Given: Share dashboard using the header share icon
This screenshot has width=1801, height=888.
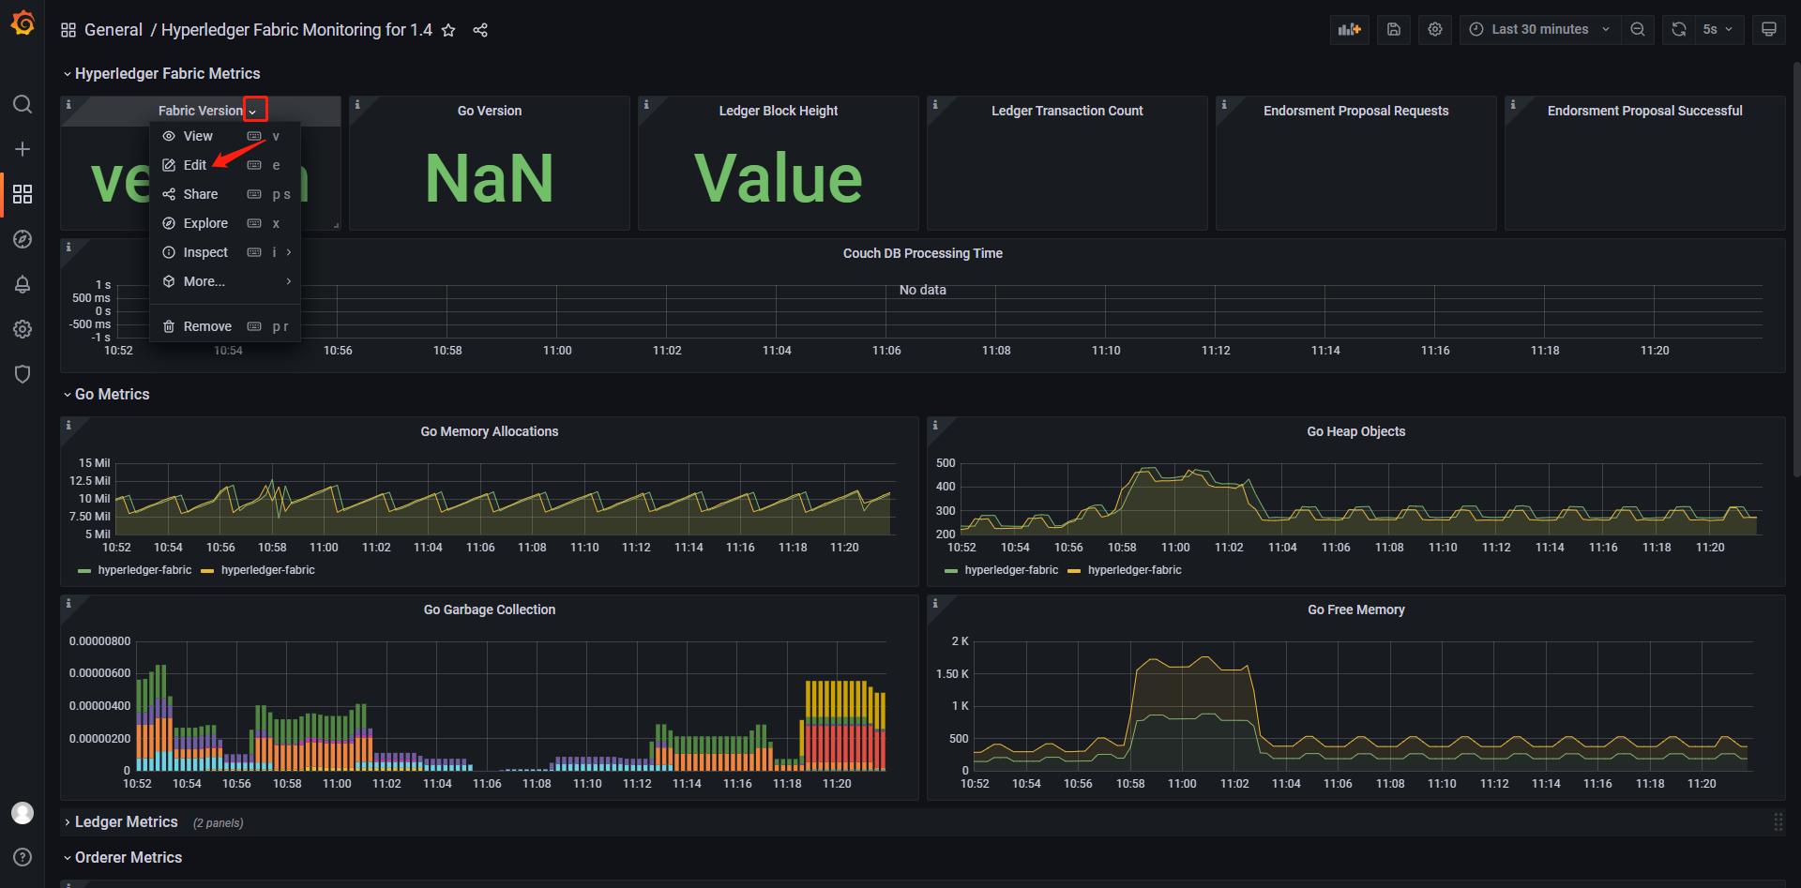Looking at the screenshot, I should (x=480, y=30).
